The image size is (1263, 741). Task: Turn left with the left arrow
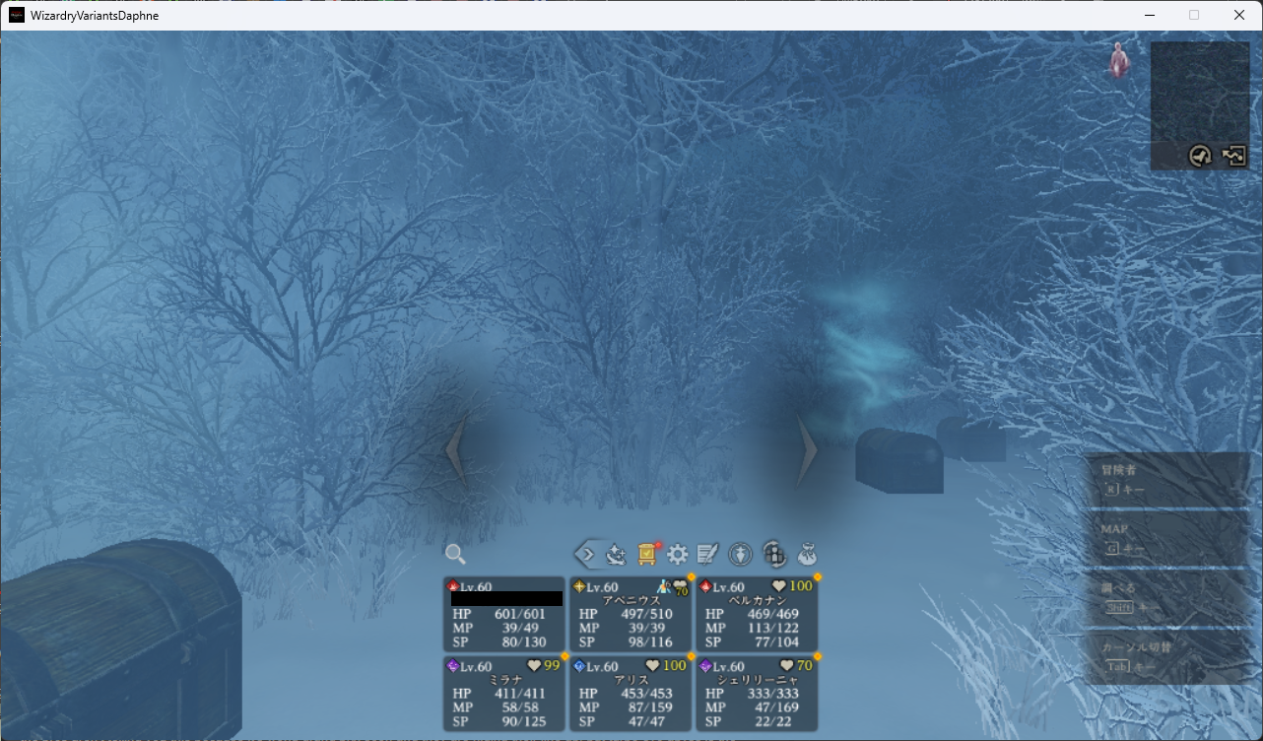pos(455,450)
